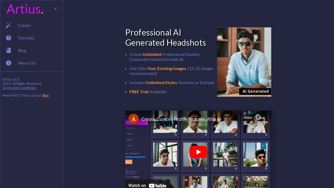The image size is (334, 188).
Task: Open the About Us menu item
Action: click(31, 63)
